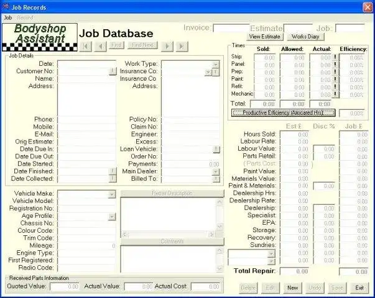Open the Record menu

coord(25,17)
